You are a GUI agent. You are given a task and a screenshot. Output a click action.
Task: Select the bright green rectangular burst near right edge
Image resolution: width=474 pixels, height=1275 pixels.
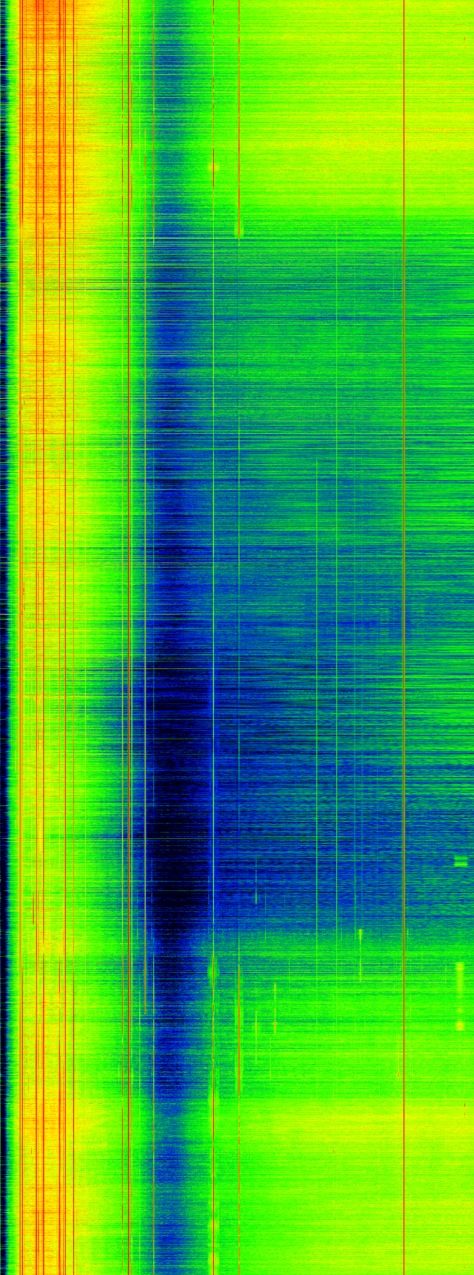tap(461, 862)
